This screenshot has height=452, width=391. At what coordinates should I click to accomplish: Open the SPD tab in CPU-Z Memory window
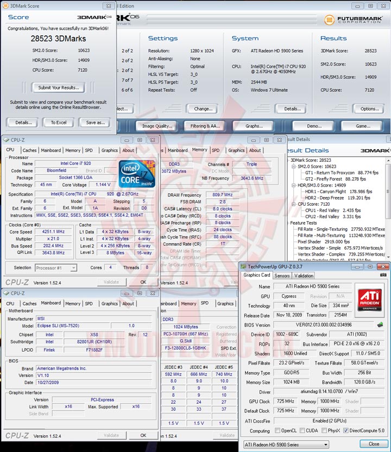(x=216, y=150)
